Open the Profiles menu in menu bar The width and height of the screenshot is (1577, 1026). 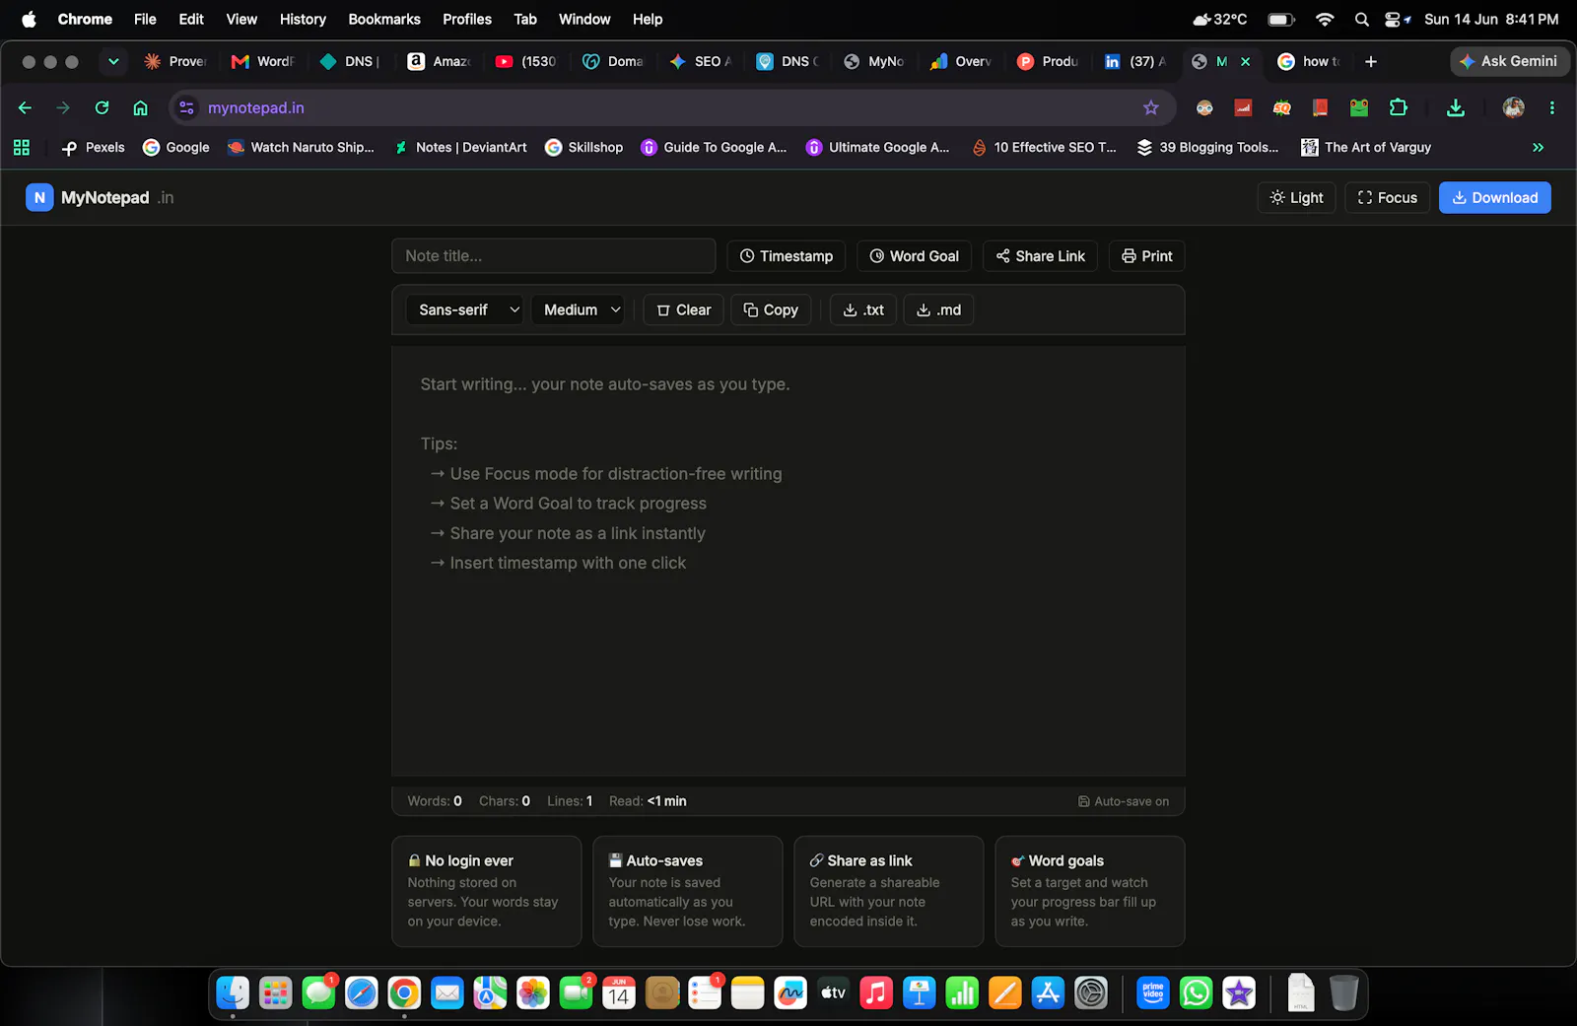(x=467, y=19)
